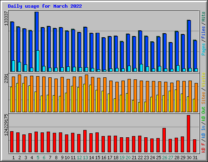
Task: Click the 'kB In' legend label
Action: coord(204,132)
